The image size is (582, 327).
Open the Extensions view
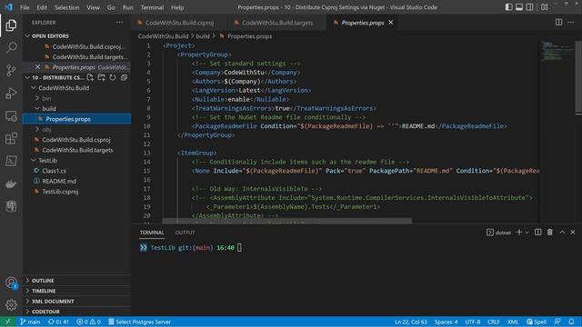pyautogui.click(x=11, y=139)
